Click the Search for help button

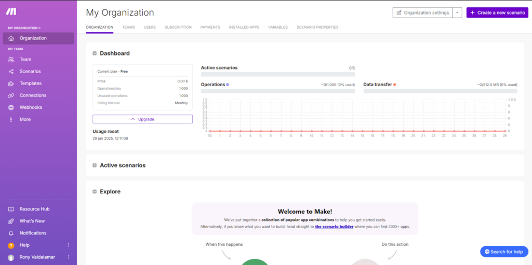pyautogui.click(x=504, y=252)
